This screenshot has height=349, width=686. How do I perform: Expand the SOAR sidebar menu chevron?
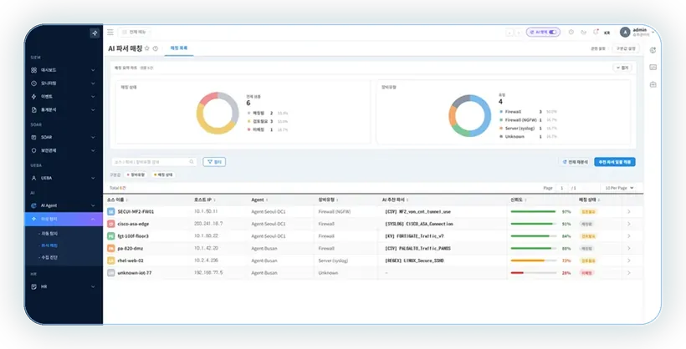click(x=93, y=137)
